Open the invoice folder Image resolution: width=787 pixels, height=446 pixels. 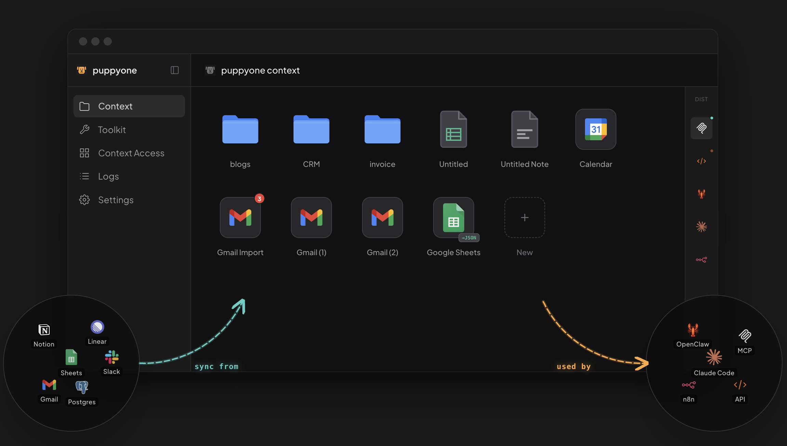pyautogui.click(x=382, y=129)
